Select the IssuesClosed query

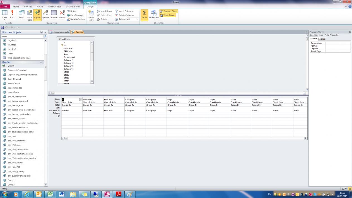(14, 83)
